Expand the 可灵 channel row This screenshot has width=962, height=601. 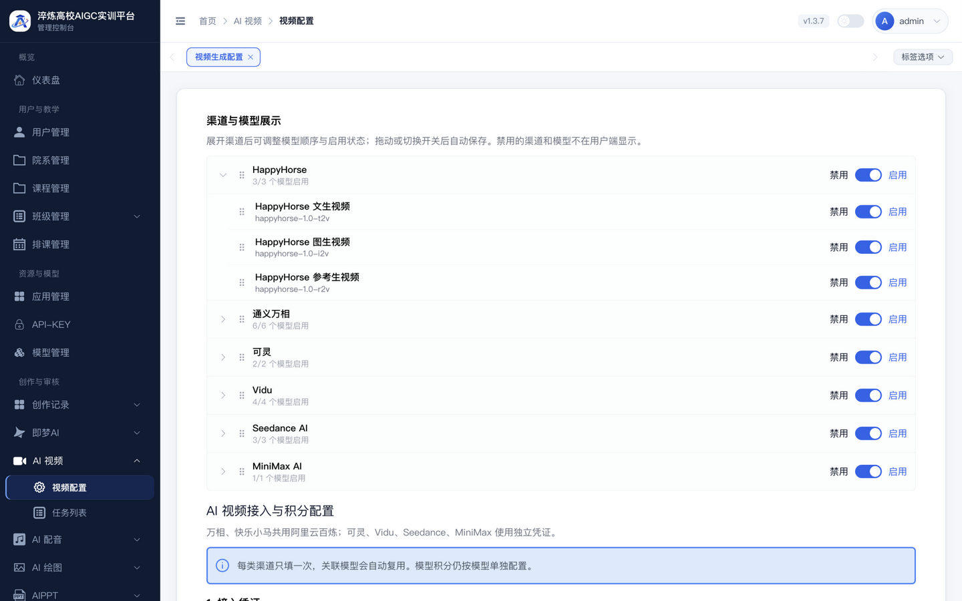coord(223,357)
